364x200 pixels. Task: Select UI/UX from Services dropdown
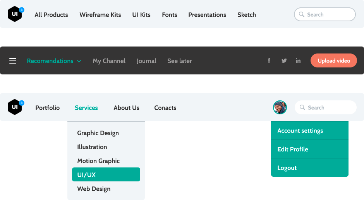(x=106, y=175)
